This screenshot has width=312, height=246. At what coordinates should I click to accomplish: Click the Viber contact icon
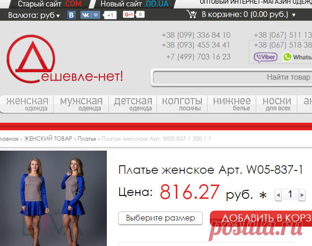click(x=266, y=58)
